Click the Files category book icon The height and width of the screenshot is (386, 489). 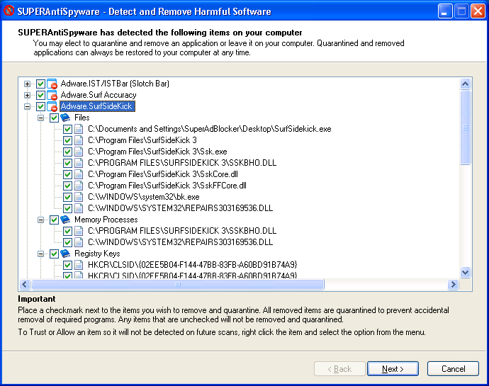tap(65, 118)
